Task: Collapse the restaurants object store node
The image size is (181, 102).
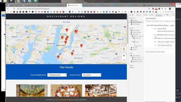Action: pos(133,38)
